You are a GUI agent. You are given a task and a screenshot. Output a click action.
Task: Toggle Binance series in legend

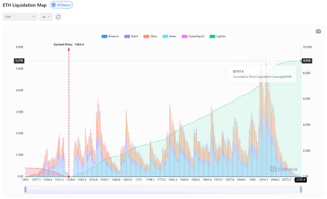(x=110, y=36)
